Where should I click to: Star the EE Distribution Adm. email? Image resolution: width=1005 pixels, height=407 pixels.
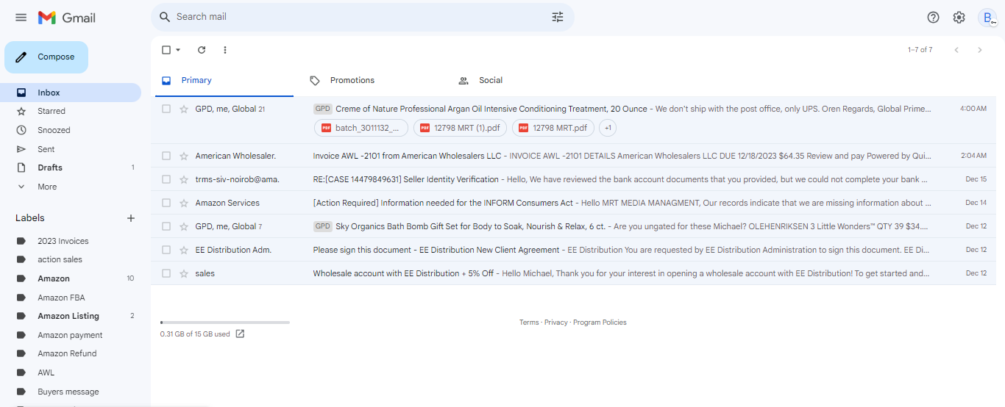point(184,250)
